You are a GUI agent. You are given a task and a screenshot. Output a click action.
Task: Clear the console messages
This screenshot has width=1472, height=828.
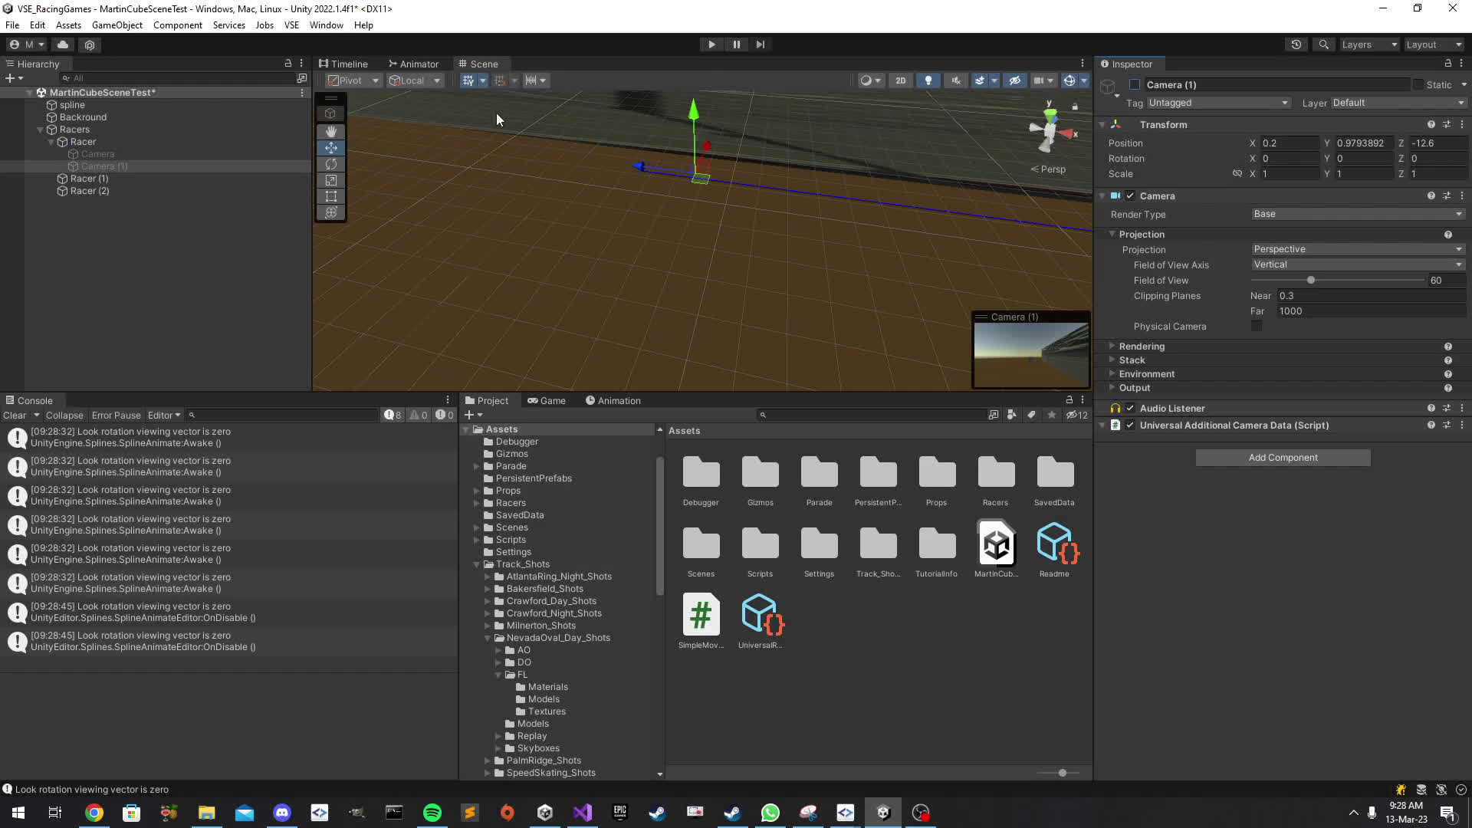pyautogui.click(x=15, y=416)
